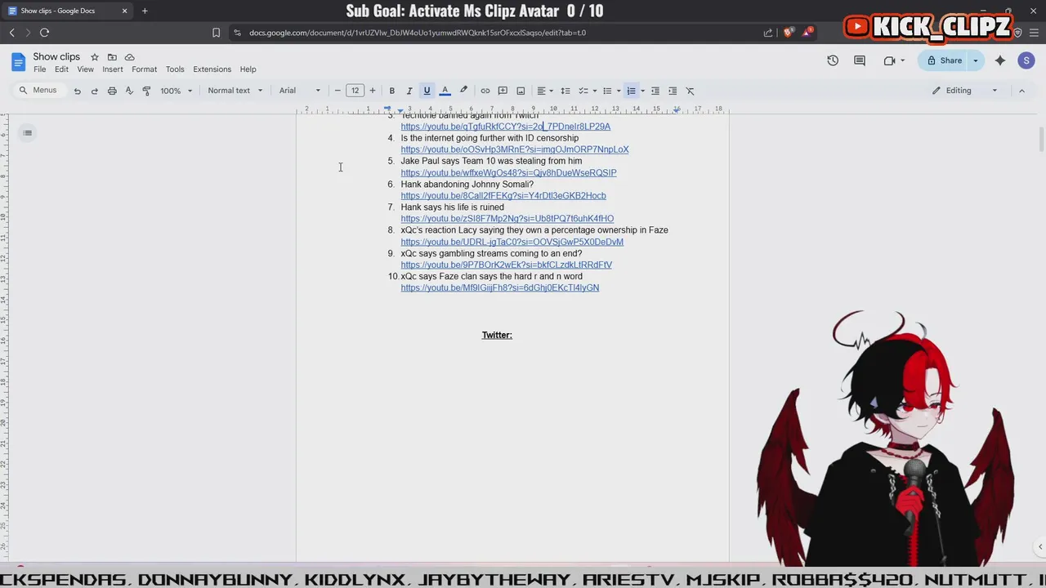Image resolution: width=1046 pixels, height=588 pixels.
Task: Click font size field showing 12
Action: [355, 91]
